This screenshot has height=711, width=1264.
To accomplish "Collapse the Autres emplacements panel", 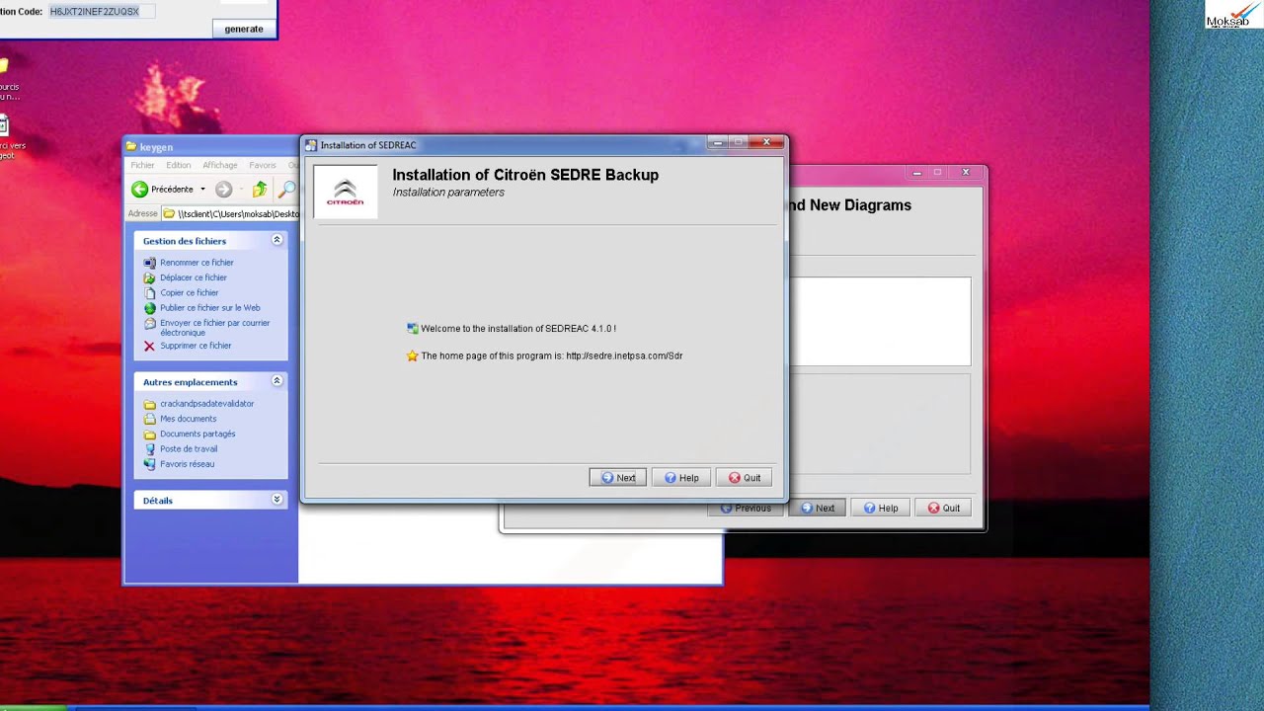I will pyautogui.click(x=276, y=381).
